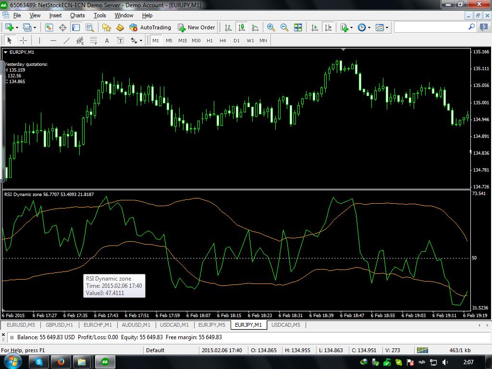492x369 pixels.
Task: Click the New Order button
Action: tap(196, 27)
